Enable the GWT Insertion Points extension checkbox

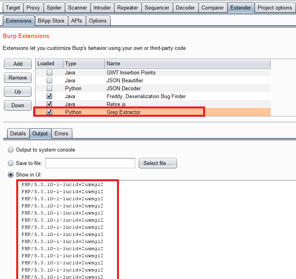[49, 72]
